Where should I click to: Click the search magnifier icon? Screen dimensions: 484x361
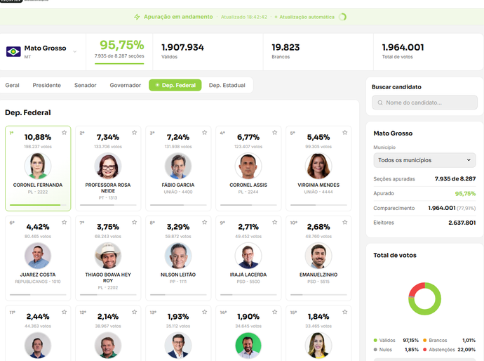coord(380,103)
